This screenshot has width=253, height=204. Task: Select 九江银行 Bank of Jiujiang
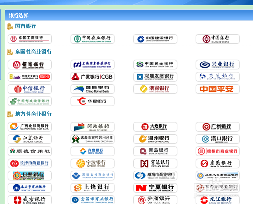click(x=217, y=200)
